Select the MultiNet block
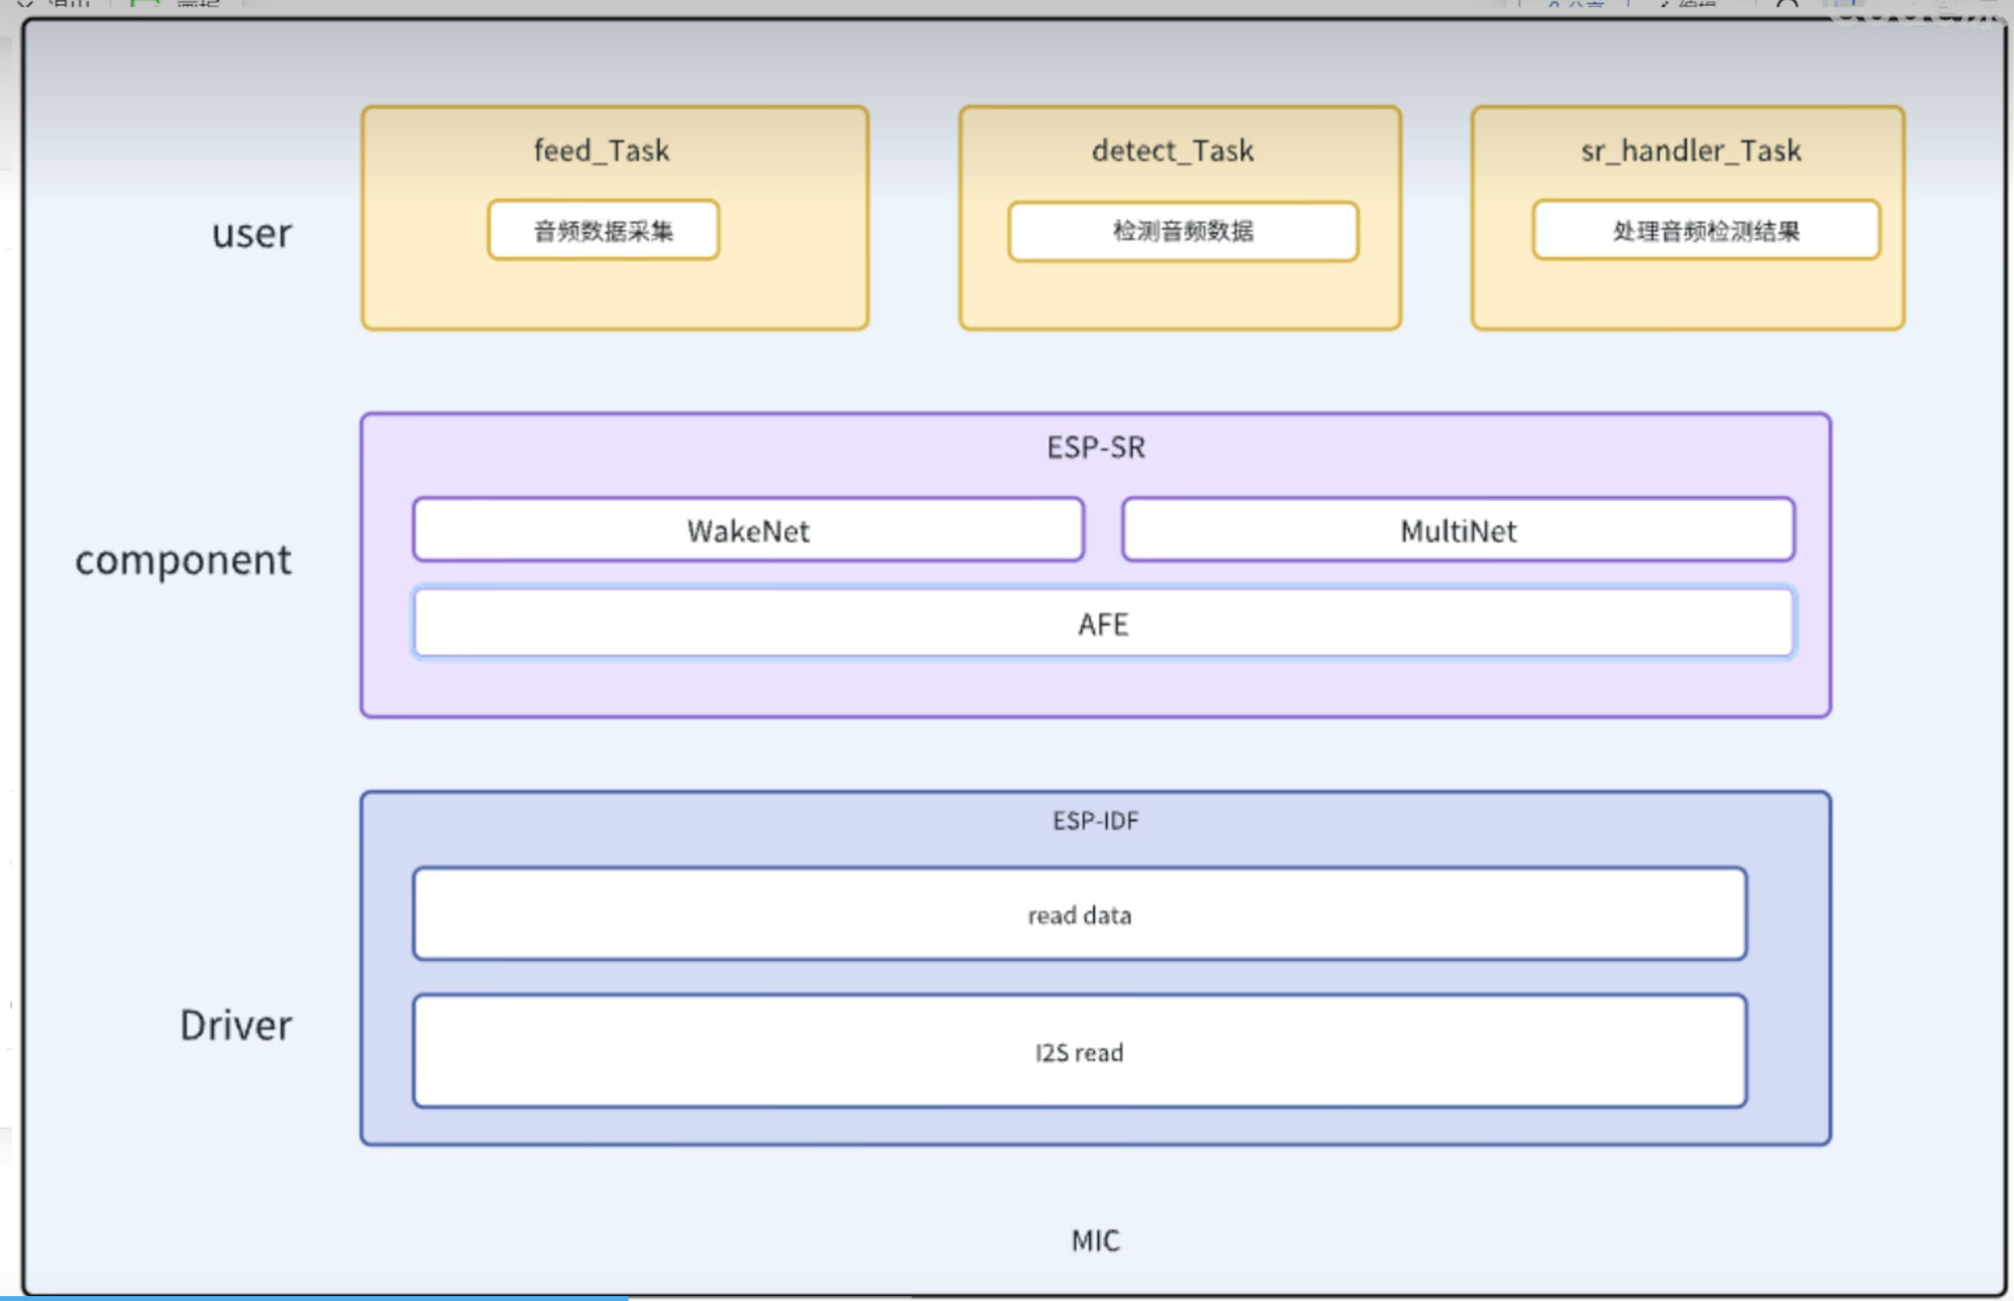 (1458, 530)
